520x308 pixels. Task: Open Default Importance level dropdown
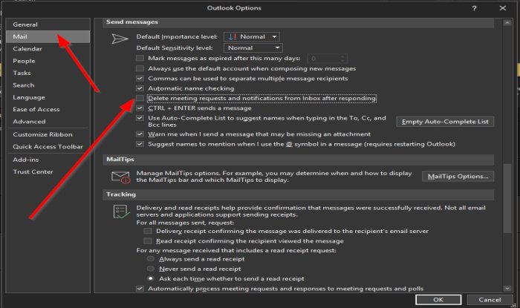tap(252, 37)
